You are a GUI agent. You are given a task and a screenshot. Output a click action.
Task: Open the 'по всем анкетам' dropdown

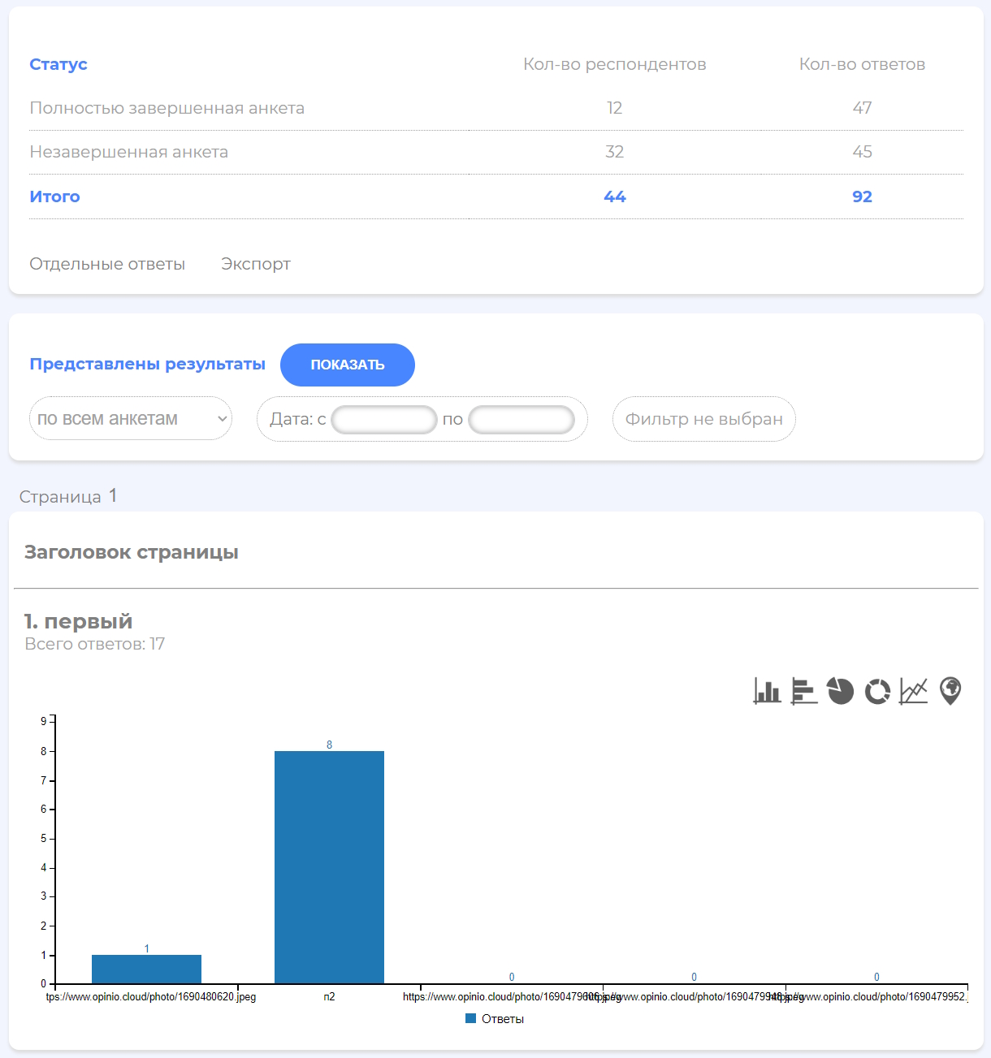point(131,418)
